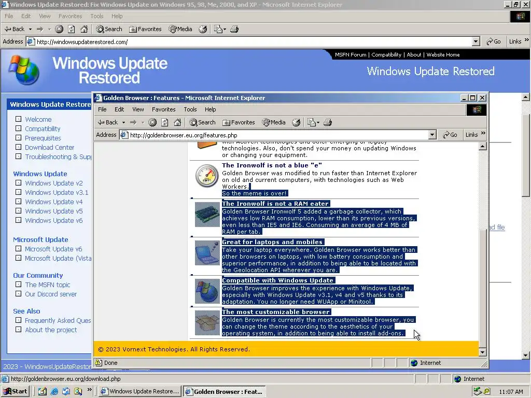This screenshot has height=398, width=531.
Task: Expand quick launch overflow chevron on taskbar
Action: click(x=89, y=390)
